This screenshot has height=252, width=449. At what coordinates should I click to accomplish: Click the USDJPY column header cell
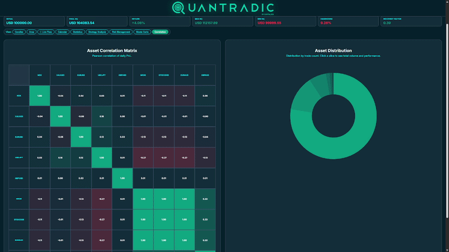tap(102, 75)
